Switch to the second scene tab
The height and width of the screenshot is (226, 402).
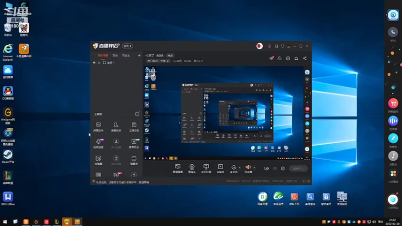pyautogui.click(x=115, y=55)
